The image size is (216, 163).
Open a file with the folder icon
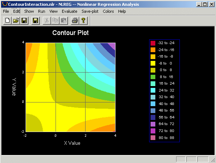[x=16, y=21]
